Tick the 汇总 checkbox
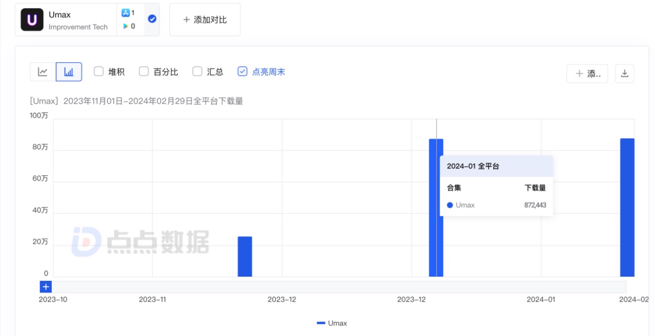 198,72
